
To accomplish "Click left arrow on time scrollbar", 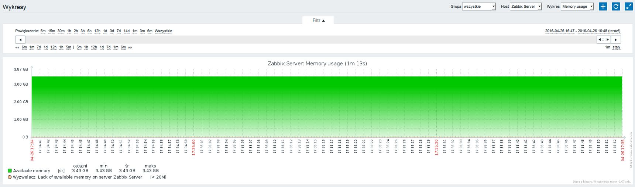I will (x=20, y=40).
